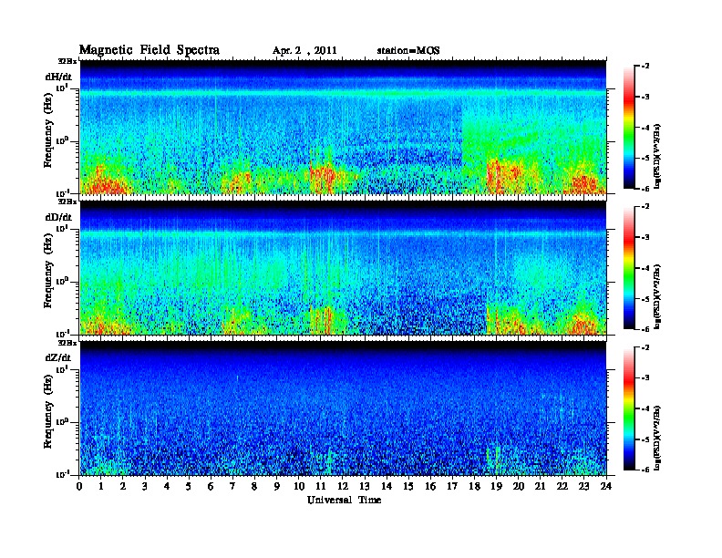Screen dimensions: 722x558
Task: Click hour 11 on the Universal Time axis
Action: (x=321, y=486)
